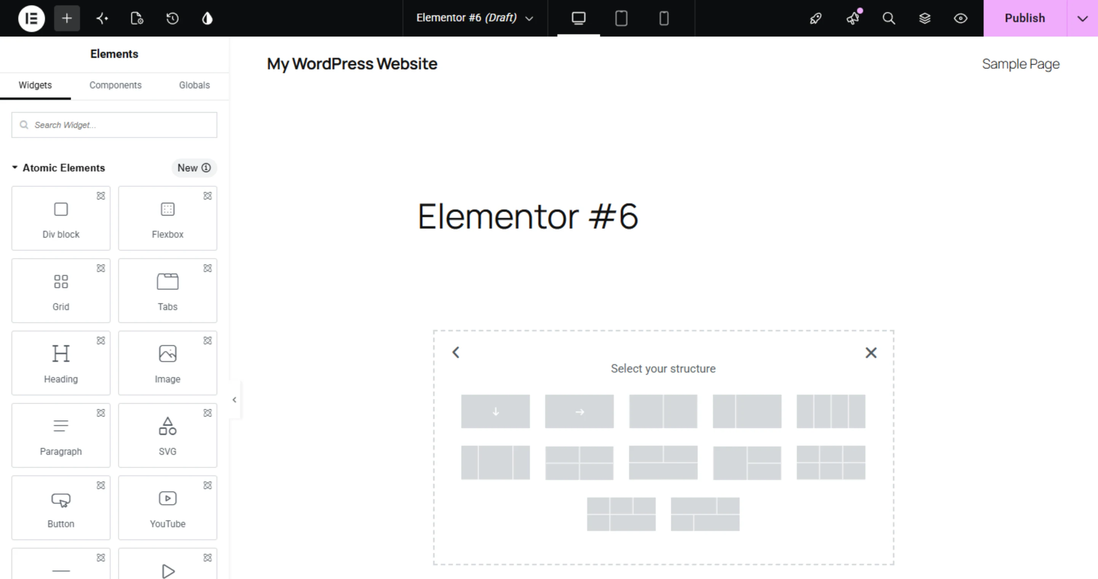Open the Elementor #6 (Draft) document dropdown
The width and height of the screenshot is (1098, 579).
tap(475, 18)
